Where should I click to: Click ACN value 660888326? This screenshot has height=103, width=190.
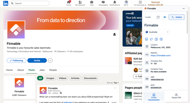point(156,88)
